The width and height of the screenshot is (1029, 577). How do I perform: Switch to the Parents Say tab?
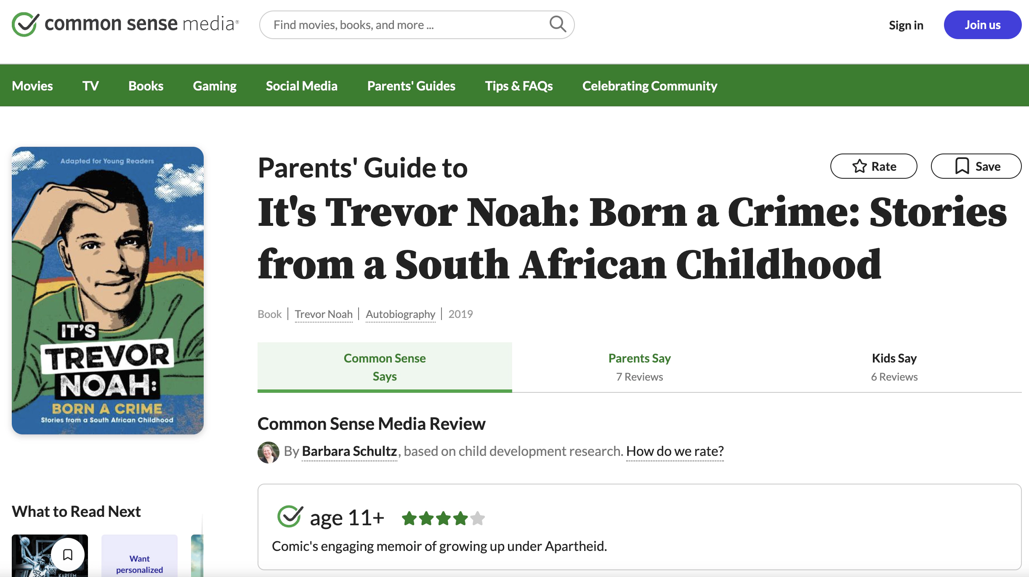tap(639, 366)
